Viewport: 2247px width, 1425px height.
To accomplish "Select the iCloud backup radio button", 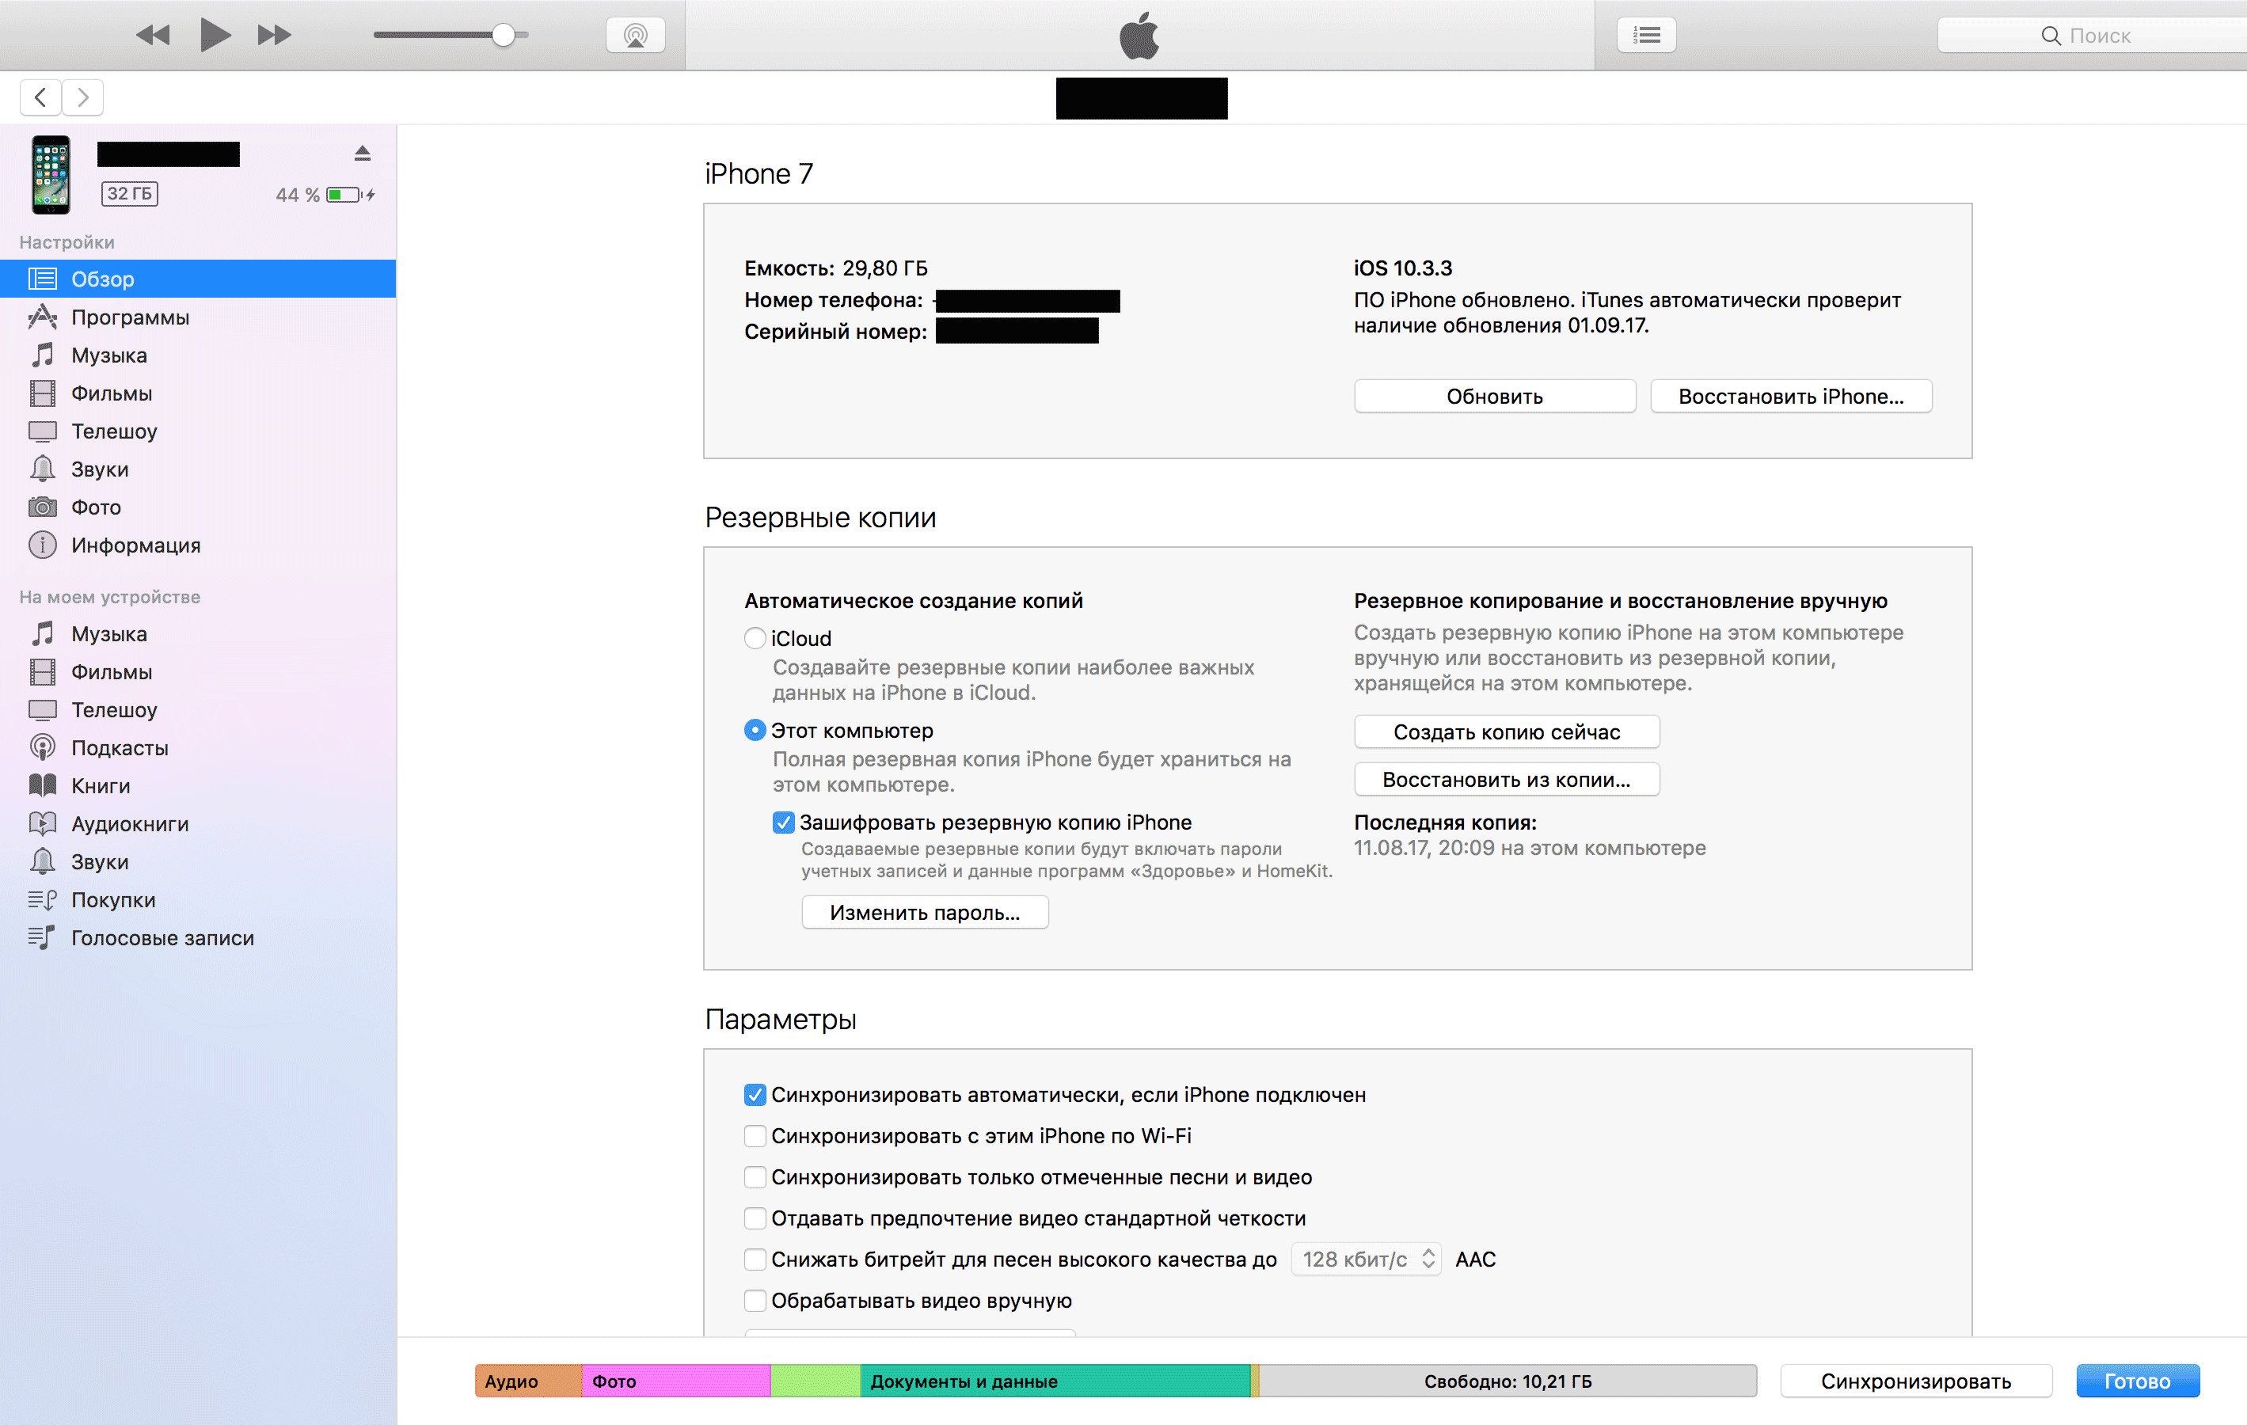I will [755, 638].
